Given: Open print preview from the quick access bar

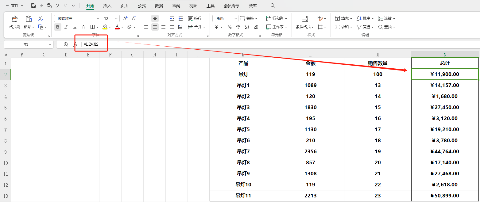Looking at the screenshot, I should [x=49, y=6].
